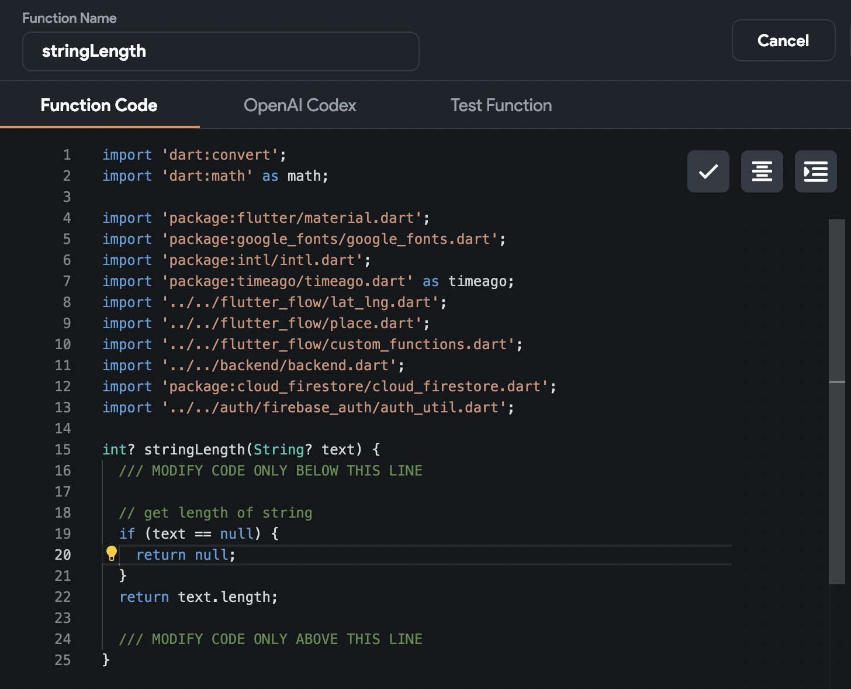Click 'MODIFY CODE ONLY ABOVE THIS LINE' comment
Viewport: 851px width, 689px height.
coord(271,639)
